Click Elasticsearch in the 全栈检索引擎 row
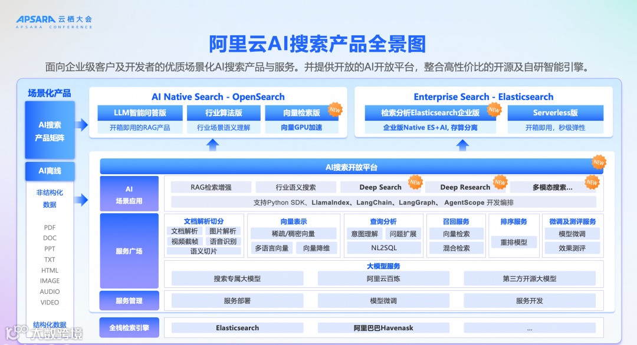This screenshot has height=345, width=637. pyautogui.click(x=237, y=327)
